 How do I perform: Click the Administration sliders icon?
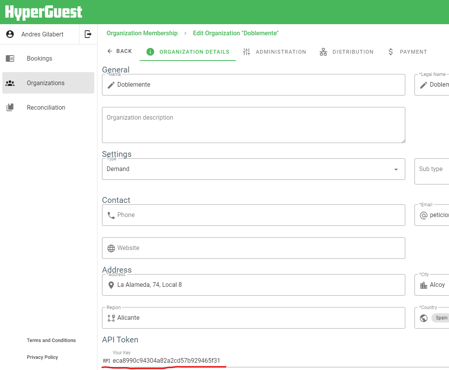247,52
